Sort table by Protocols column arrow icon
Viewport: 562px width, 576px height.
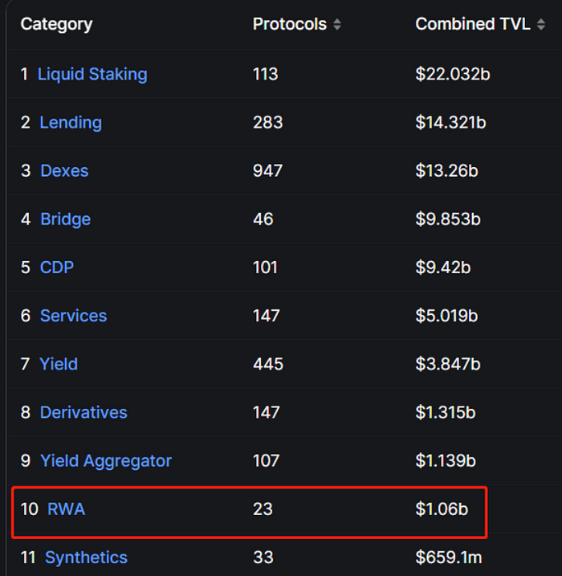(x=337, y=25)
